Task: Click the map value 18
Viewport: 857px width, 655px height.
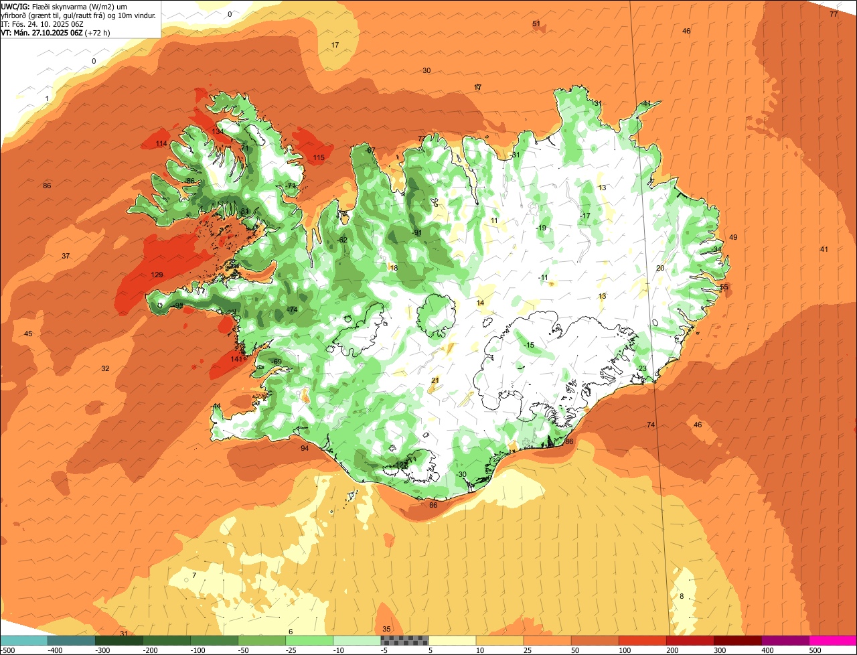Action: [x=394, y=268]
